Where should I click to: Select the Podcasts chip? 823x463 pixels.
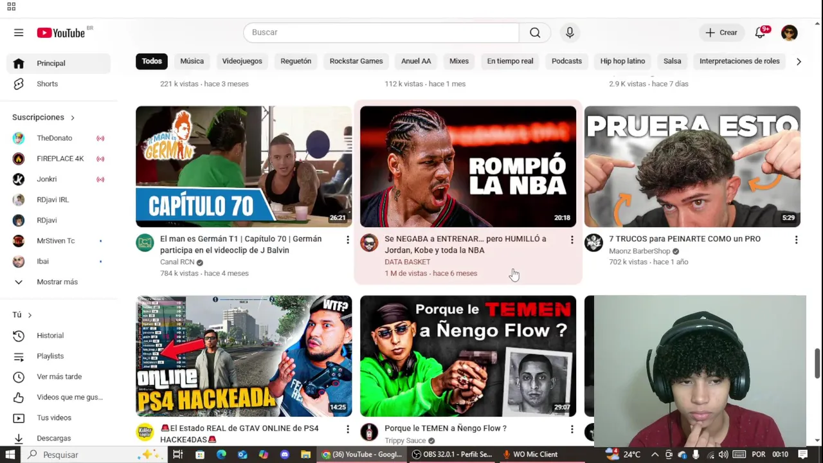click(566, 61)
